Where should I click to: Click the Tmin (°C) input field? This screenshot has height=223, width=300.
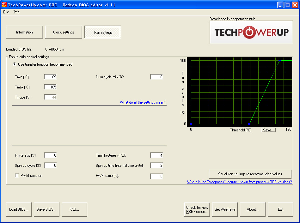point(51,77)
